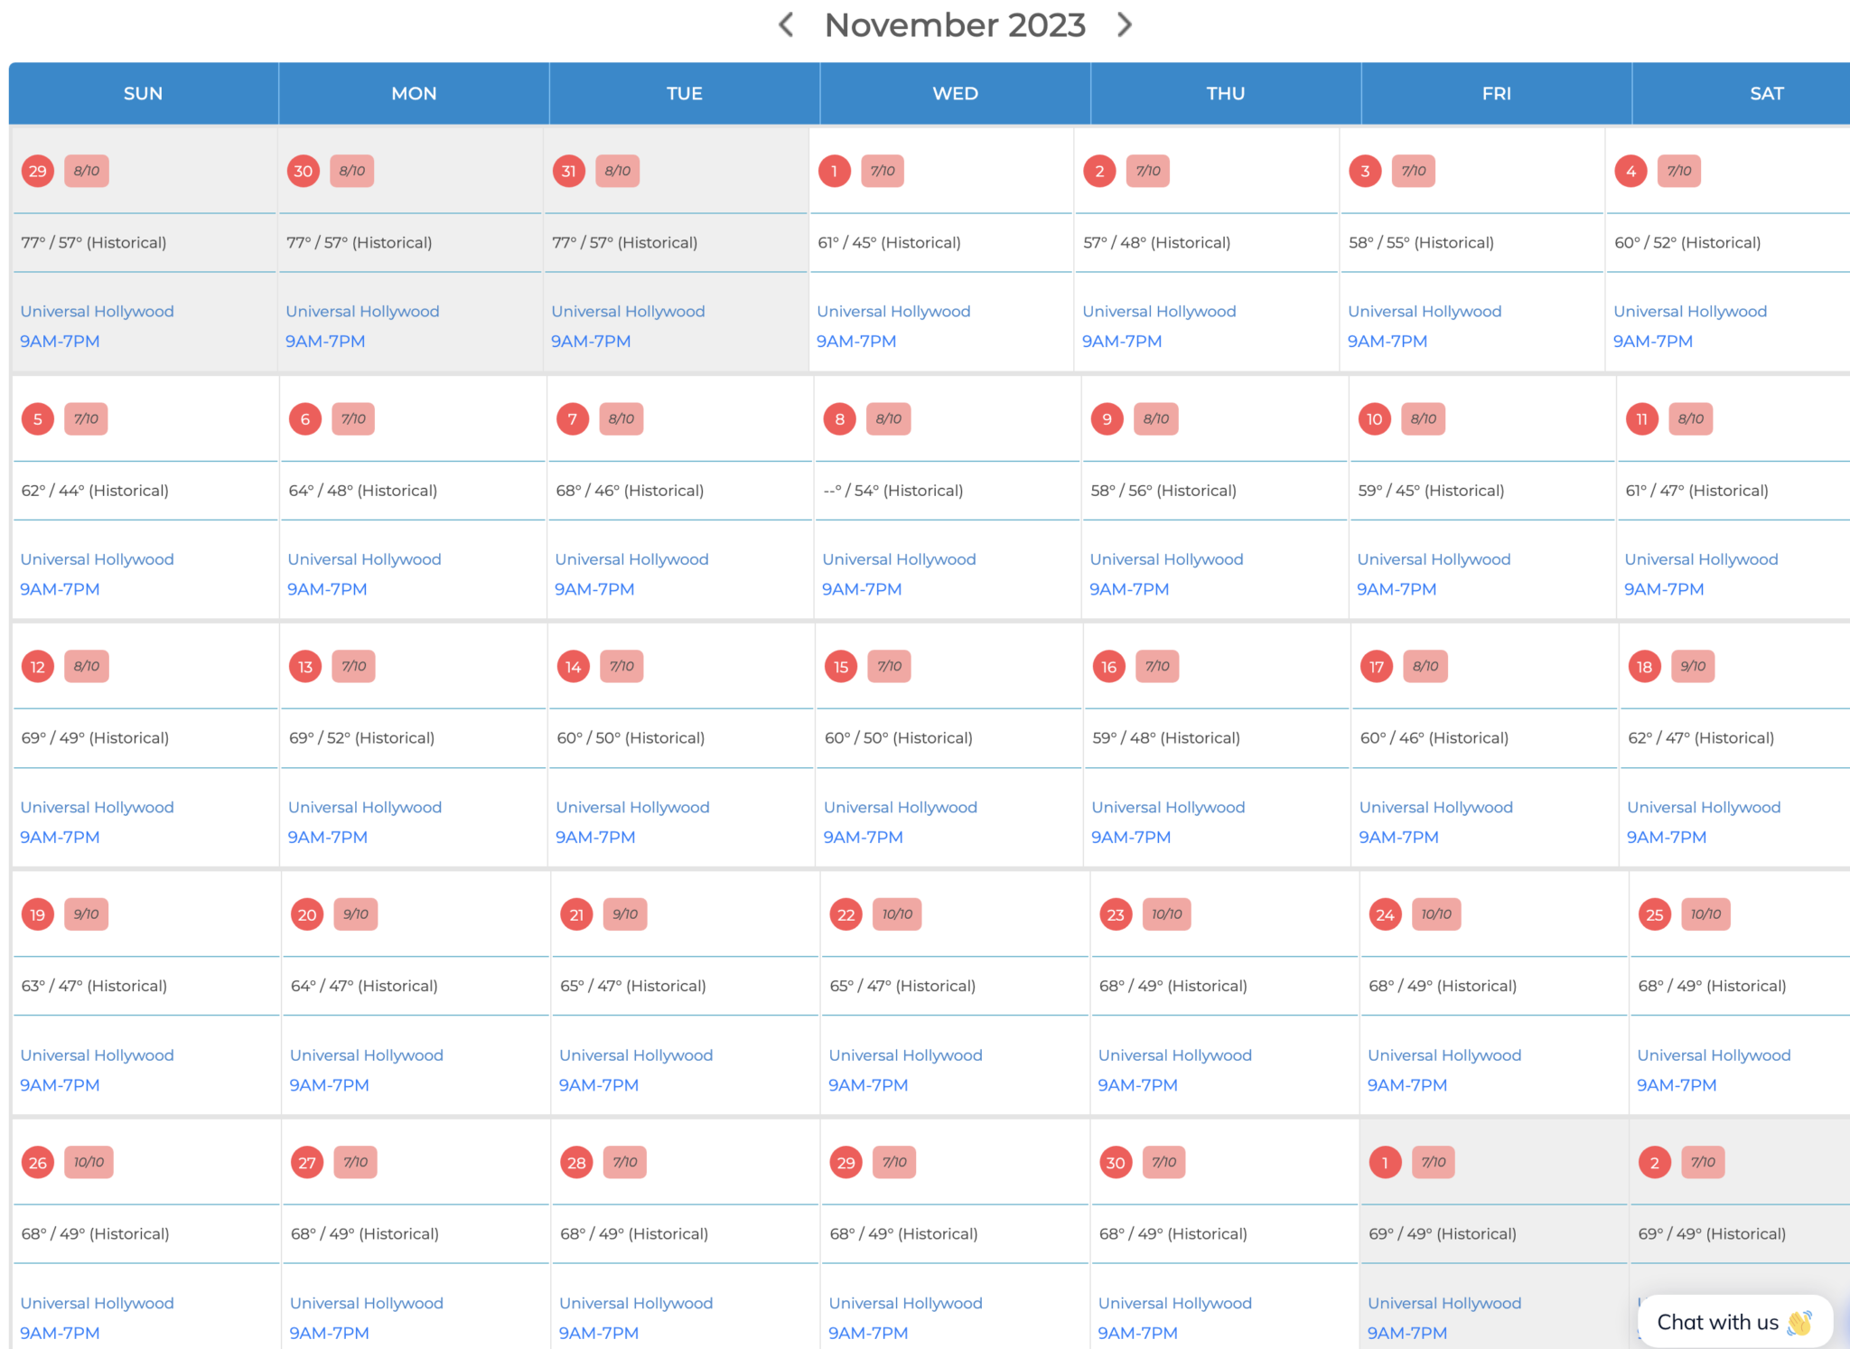The width and height of the screenshot is (1850, 1349).
Task: Go to next month with right chevron
Action: 1124,24
